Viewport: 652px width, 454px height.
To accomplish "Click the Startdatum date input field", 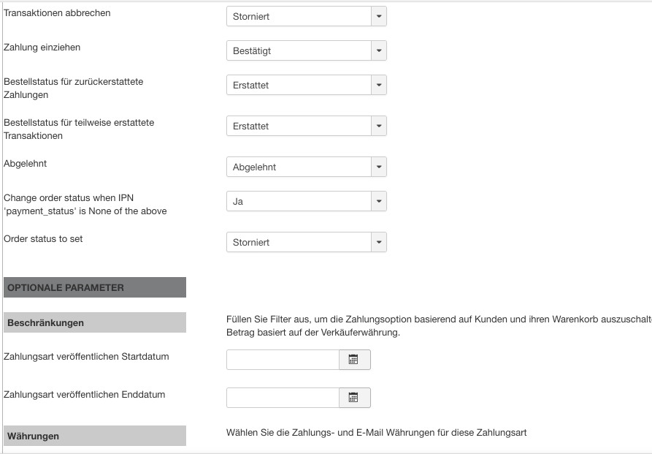I will coord(283,360).
